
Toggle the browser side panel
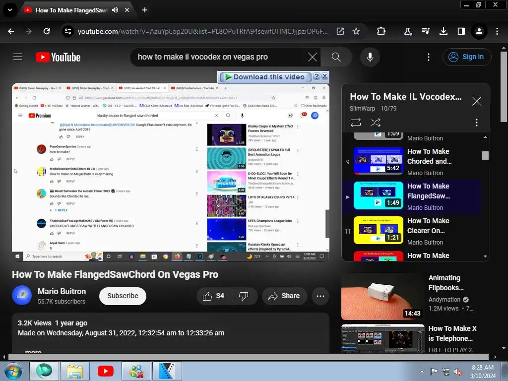click(x=461, y=31)
